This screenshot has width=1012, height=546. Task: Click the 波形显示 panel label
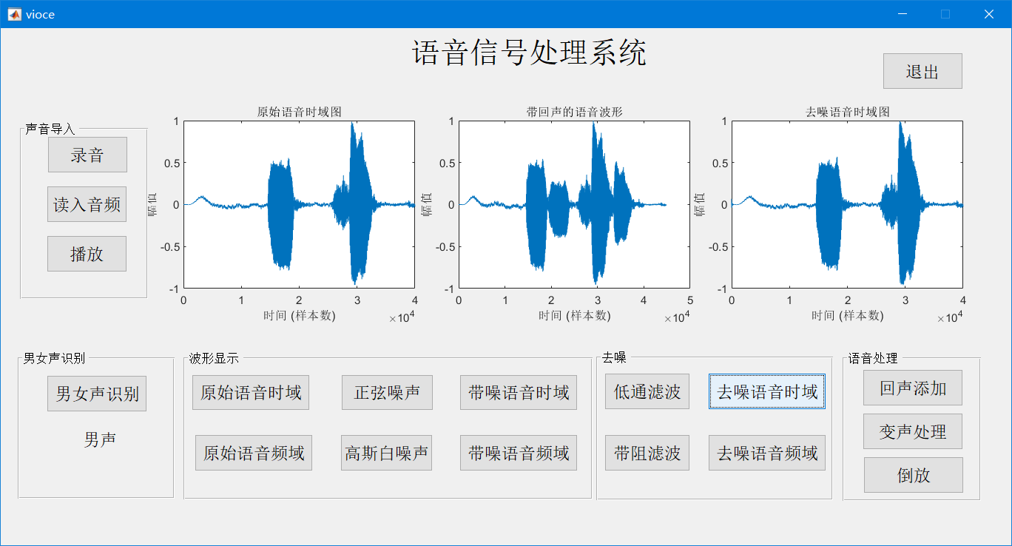point(214,358)
